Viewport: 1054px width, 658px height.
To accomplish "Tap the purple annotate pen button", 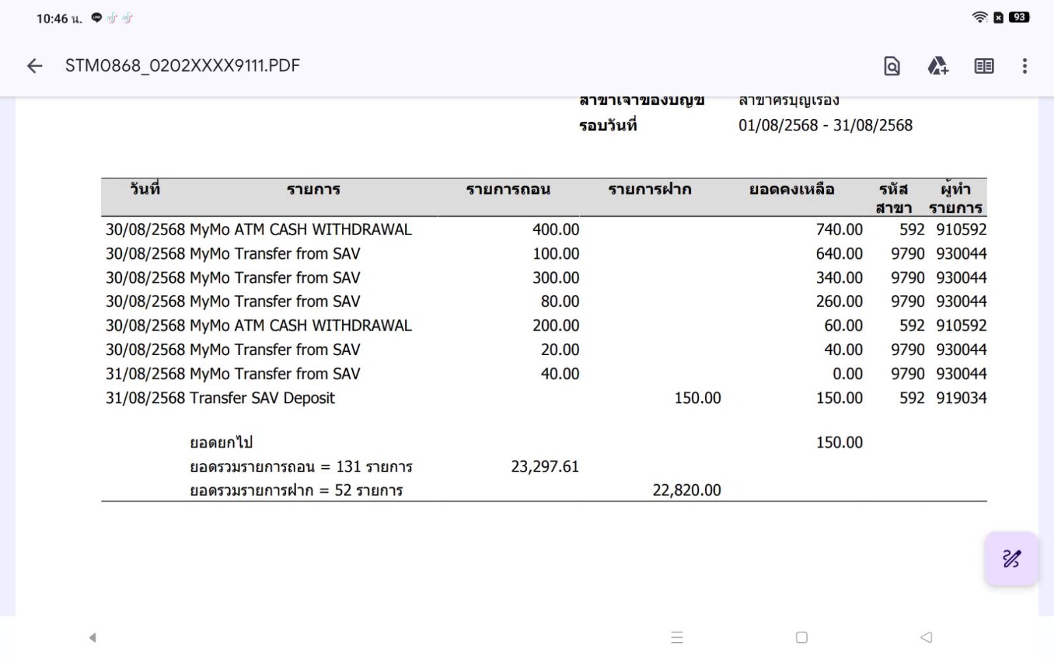I will click(x=1011, y=559).
